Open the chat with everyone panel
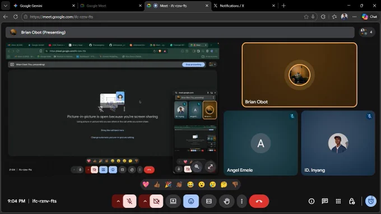Viewport: 381px width, 214px height. pos(325,201)
